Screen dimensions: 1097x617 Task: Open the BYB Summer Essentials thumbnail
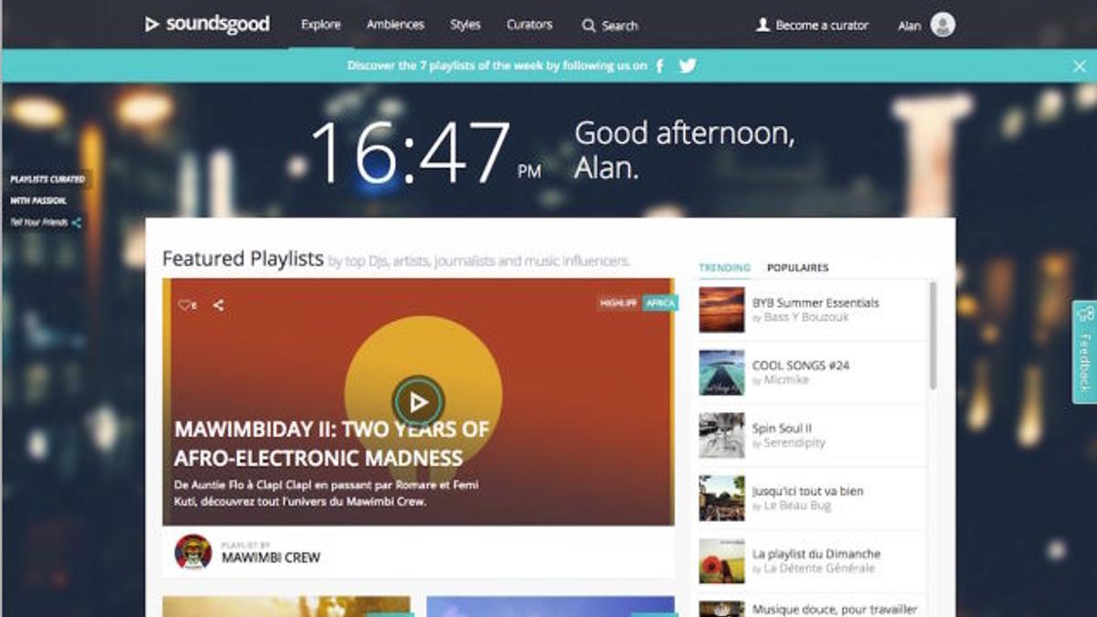pos(721,310)
